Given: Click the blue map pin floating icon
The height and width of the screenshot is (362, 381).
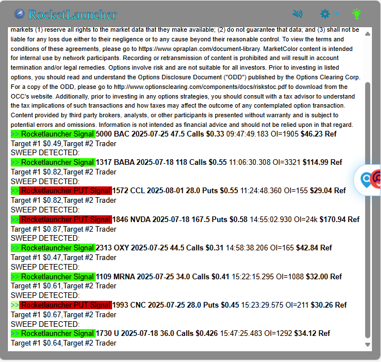Looking at the screenshot, I should point(366,180).
